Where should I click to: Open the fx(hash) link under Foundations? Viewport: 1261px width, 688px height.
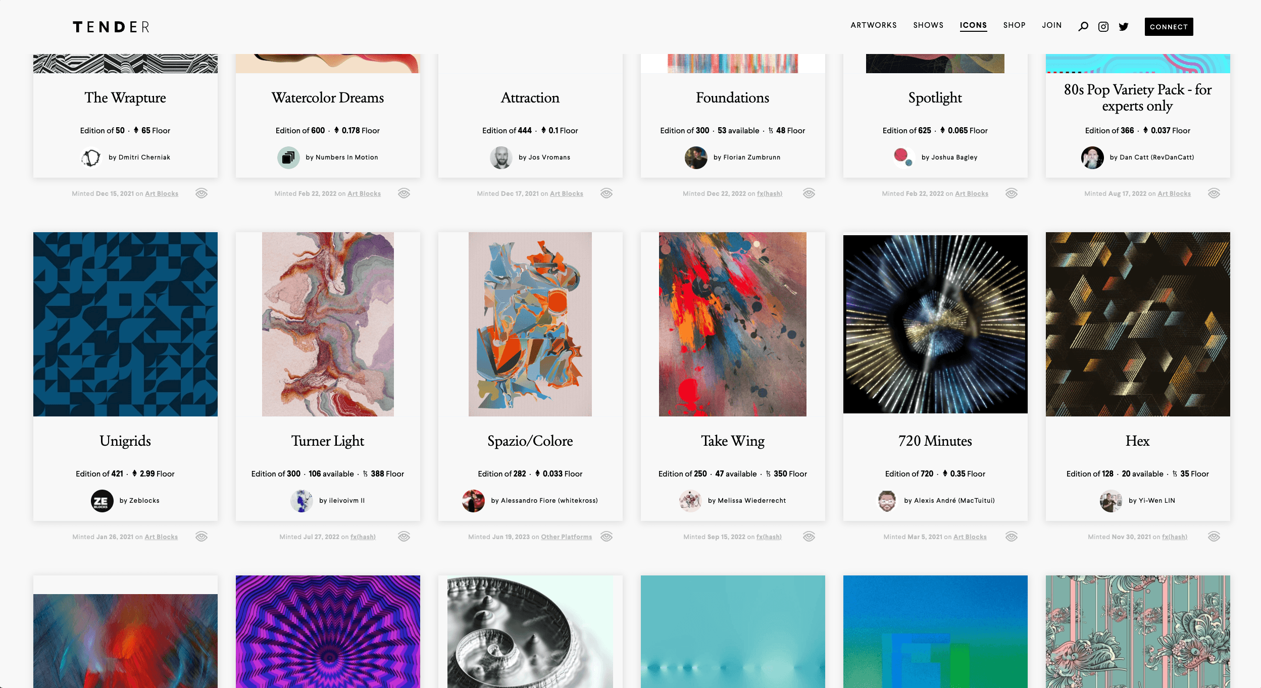pyautogui.click(x=769, y=194)
